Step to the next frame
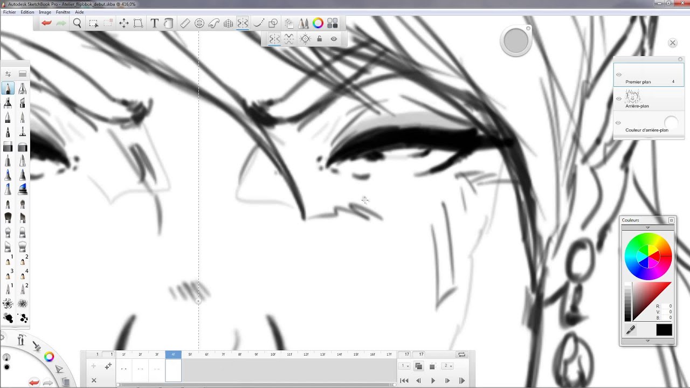 (x=447, y=381)
